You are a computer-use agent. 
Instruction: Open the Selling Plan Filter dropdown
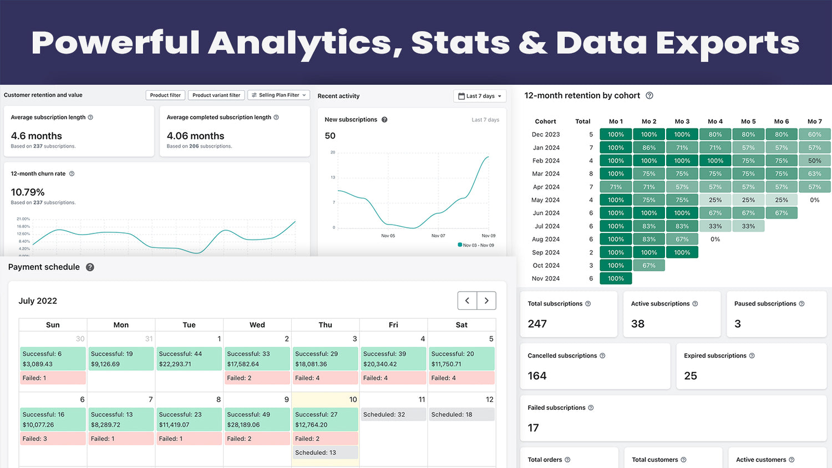[278, 95]
